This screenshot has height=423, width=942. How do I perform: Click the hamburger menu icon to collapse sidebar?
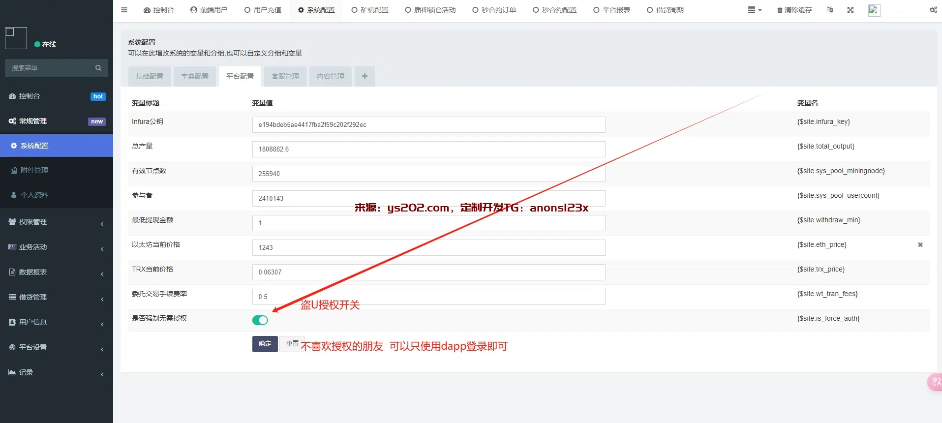124,10
